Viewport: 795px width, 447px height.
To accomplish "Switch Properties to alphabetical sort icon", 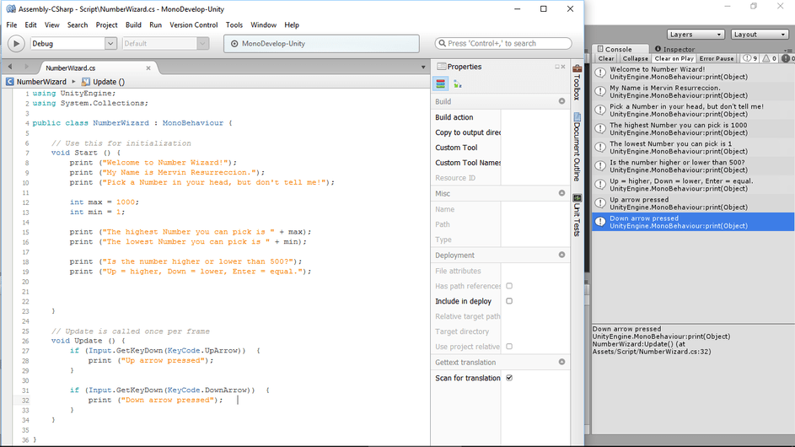I will [x=457, y=83].
